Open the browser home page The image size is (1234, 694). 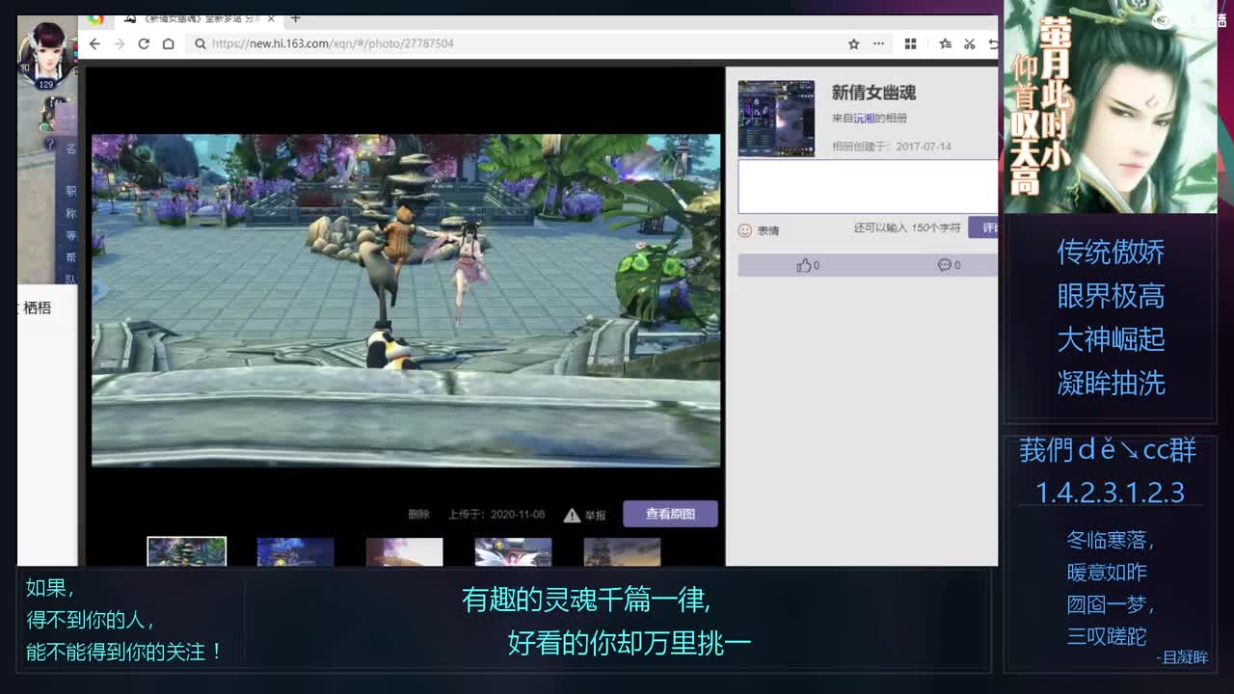168,43
